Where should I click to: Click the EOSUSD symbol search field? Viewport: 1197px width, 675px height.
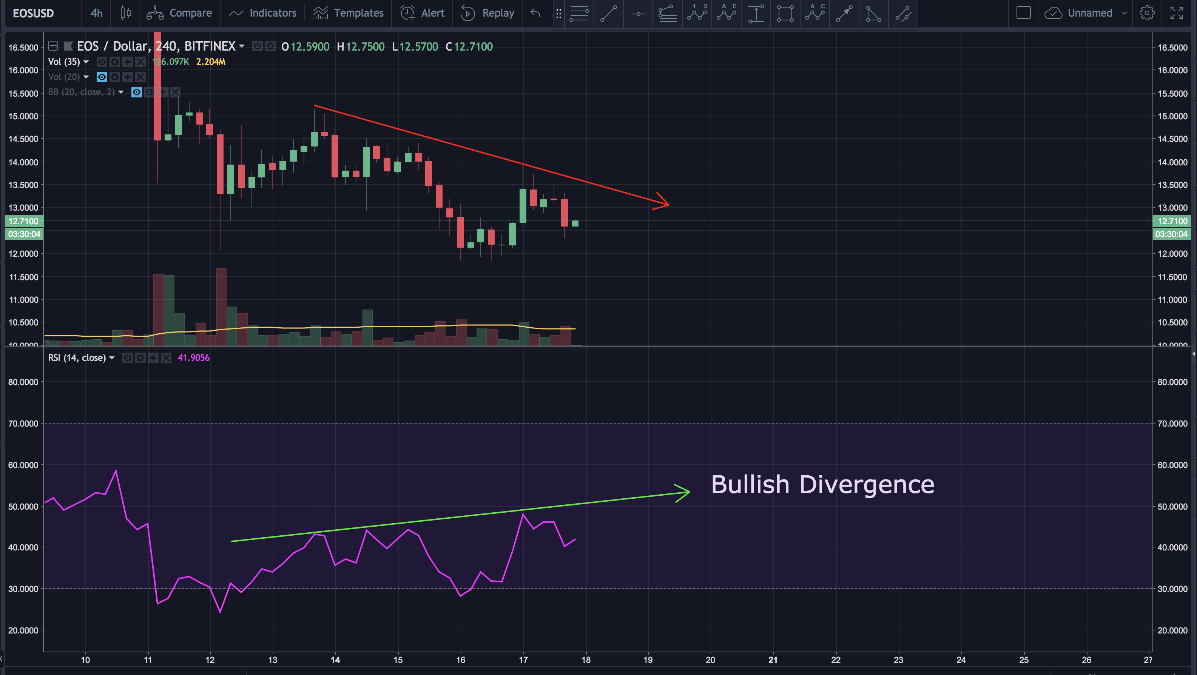(34, 13)
